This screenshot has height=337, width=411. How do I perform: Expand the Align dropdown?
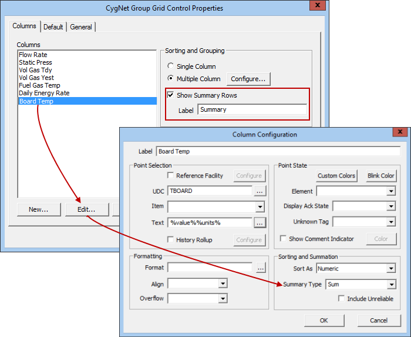[x=223, y=283]
